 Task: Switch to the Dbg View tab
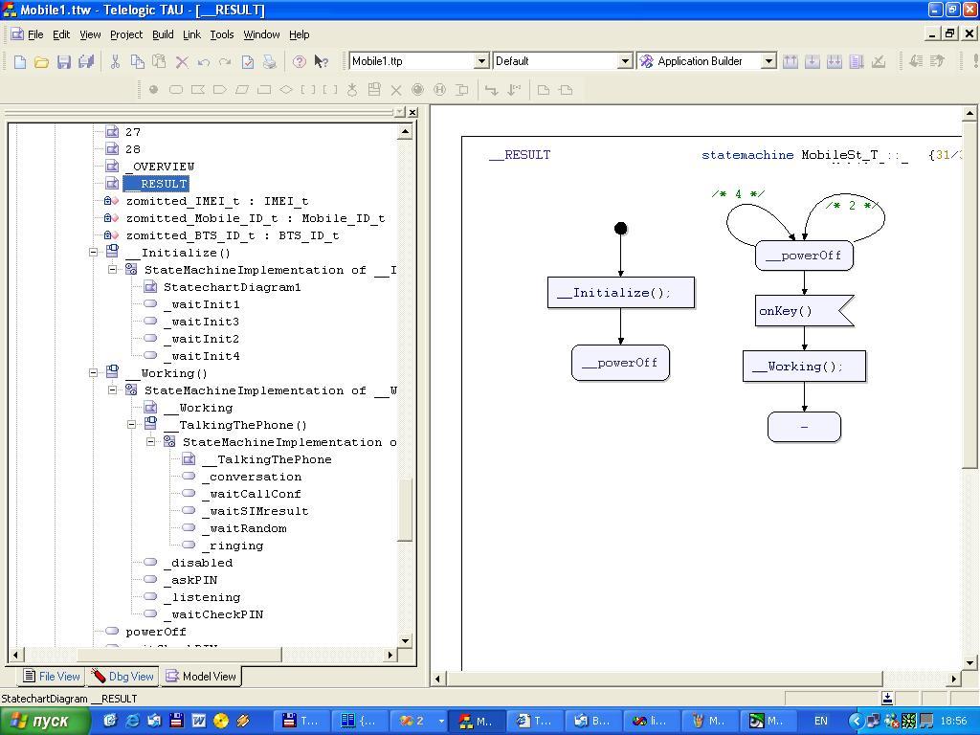coord(122,677)
